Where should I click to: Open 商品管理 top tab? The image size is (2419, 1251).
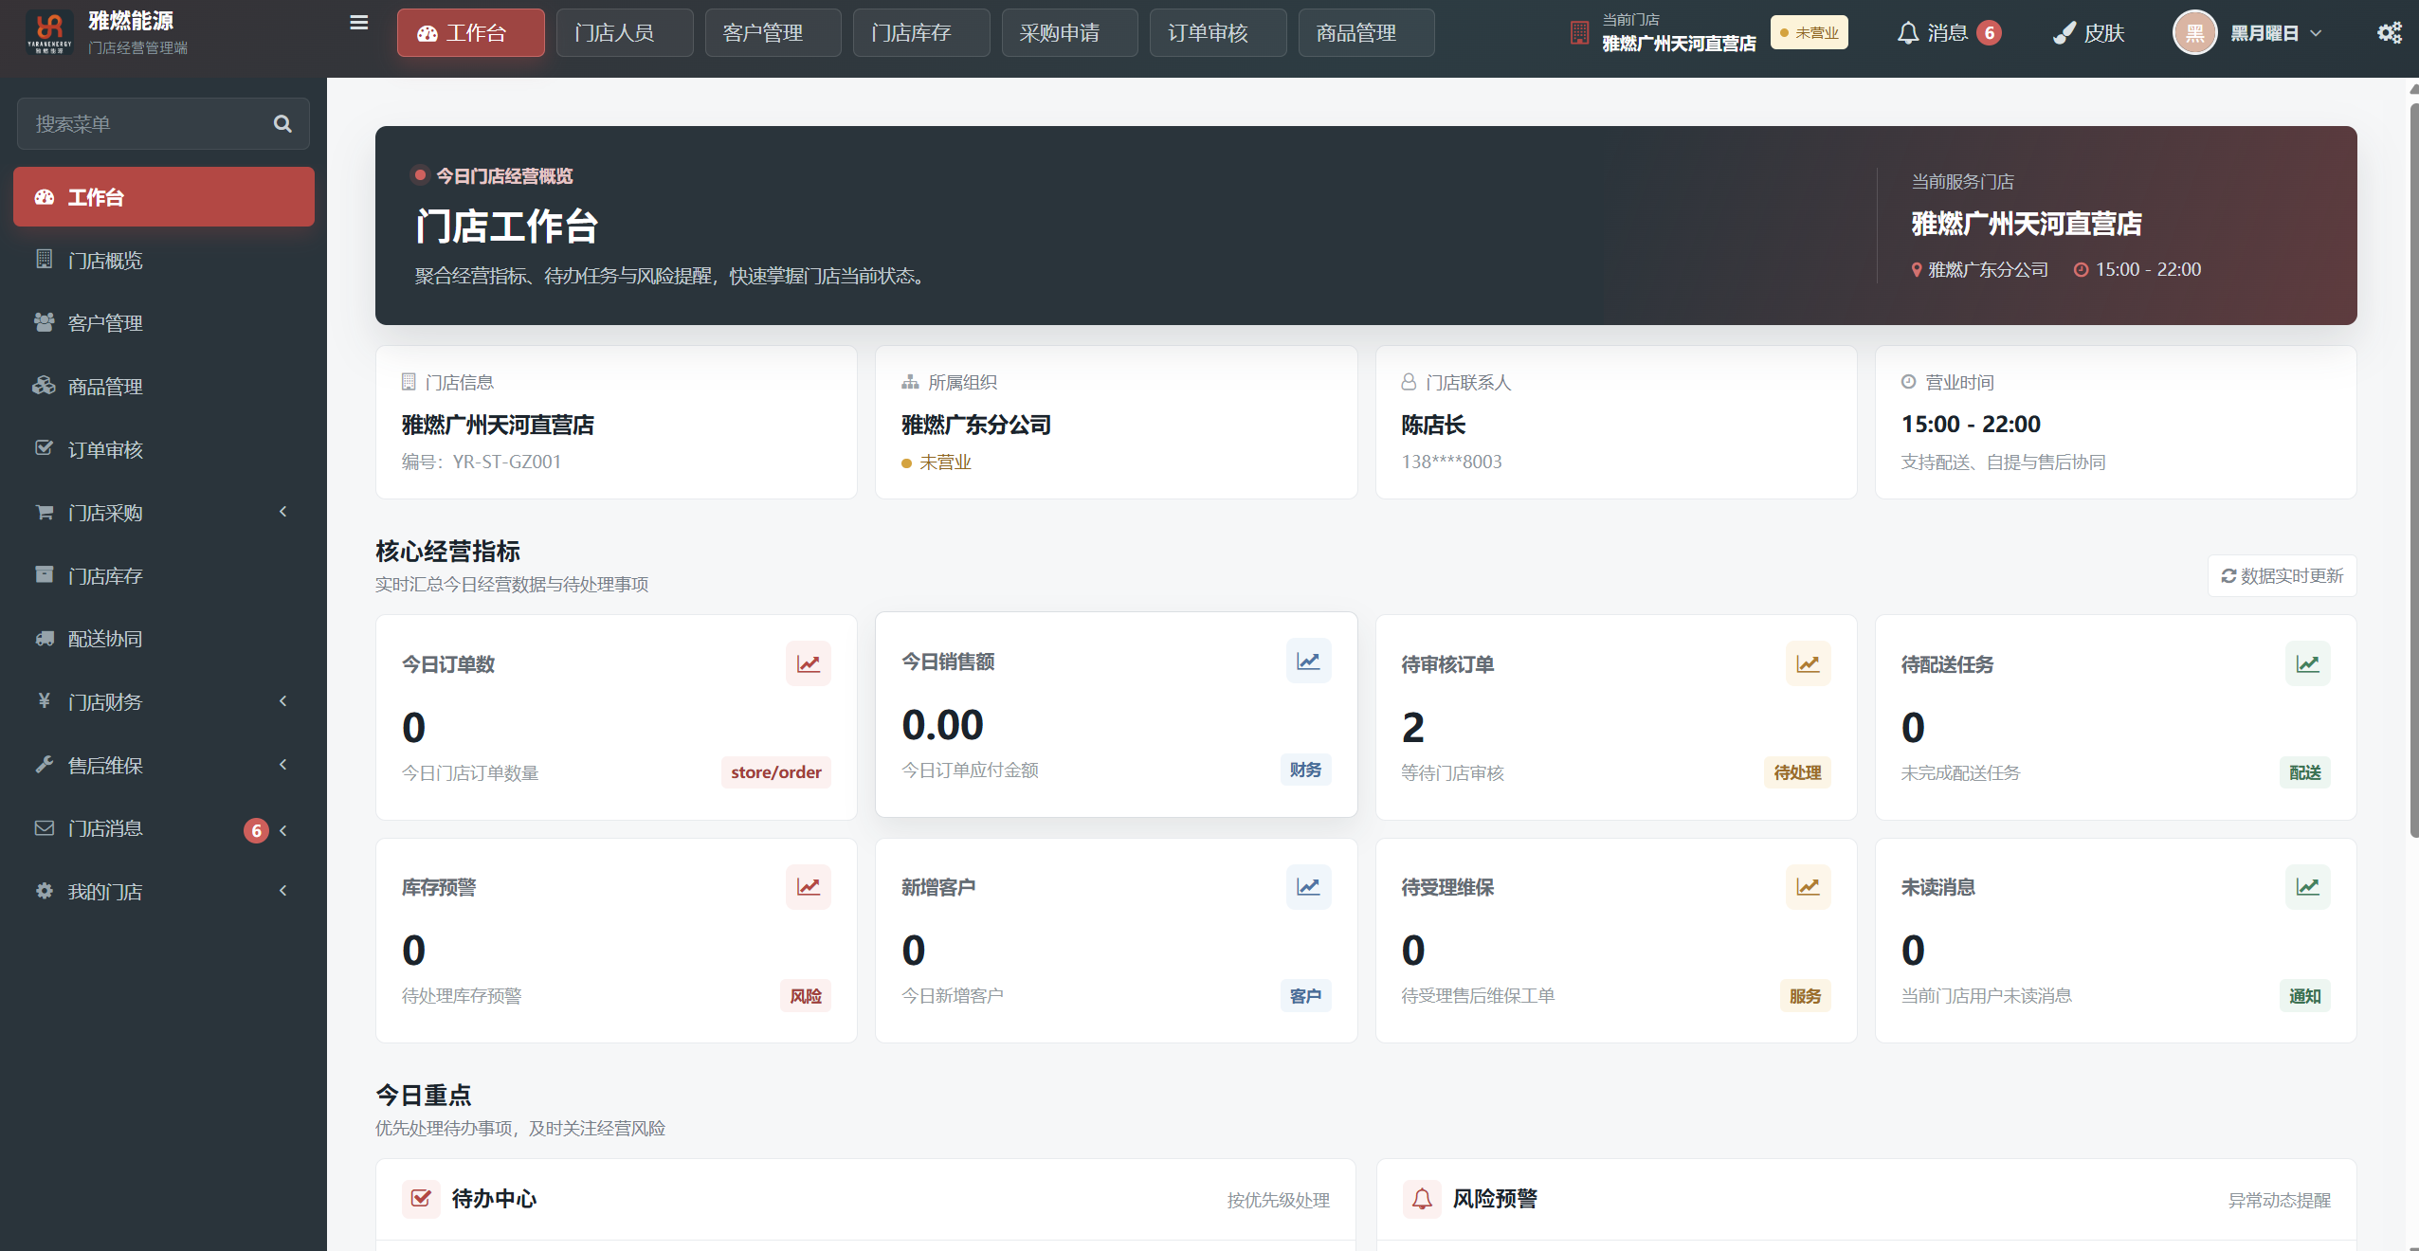(1366, 33)
